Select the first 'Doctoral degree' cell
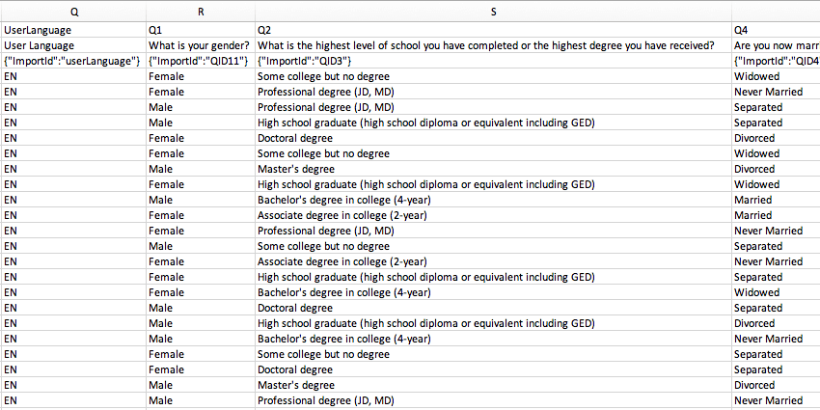Viewport: 820px width, 410px height. click(x=493, y=138)
